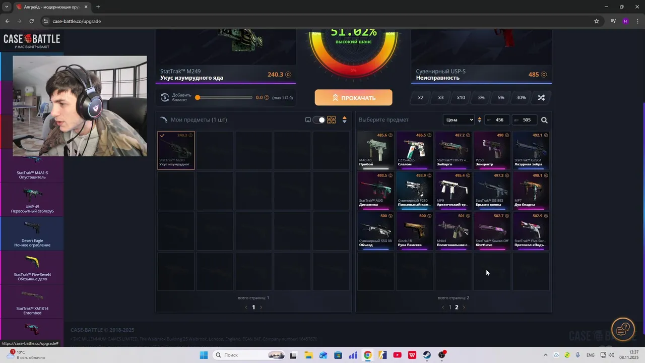
Task: Open Desert Eagle Ночное ограбление live drop
Action: click(x=32, y=233)
